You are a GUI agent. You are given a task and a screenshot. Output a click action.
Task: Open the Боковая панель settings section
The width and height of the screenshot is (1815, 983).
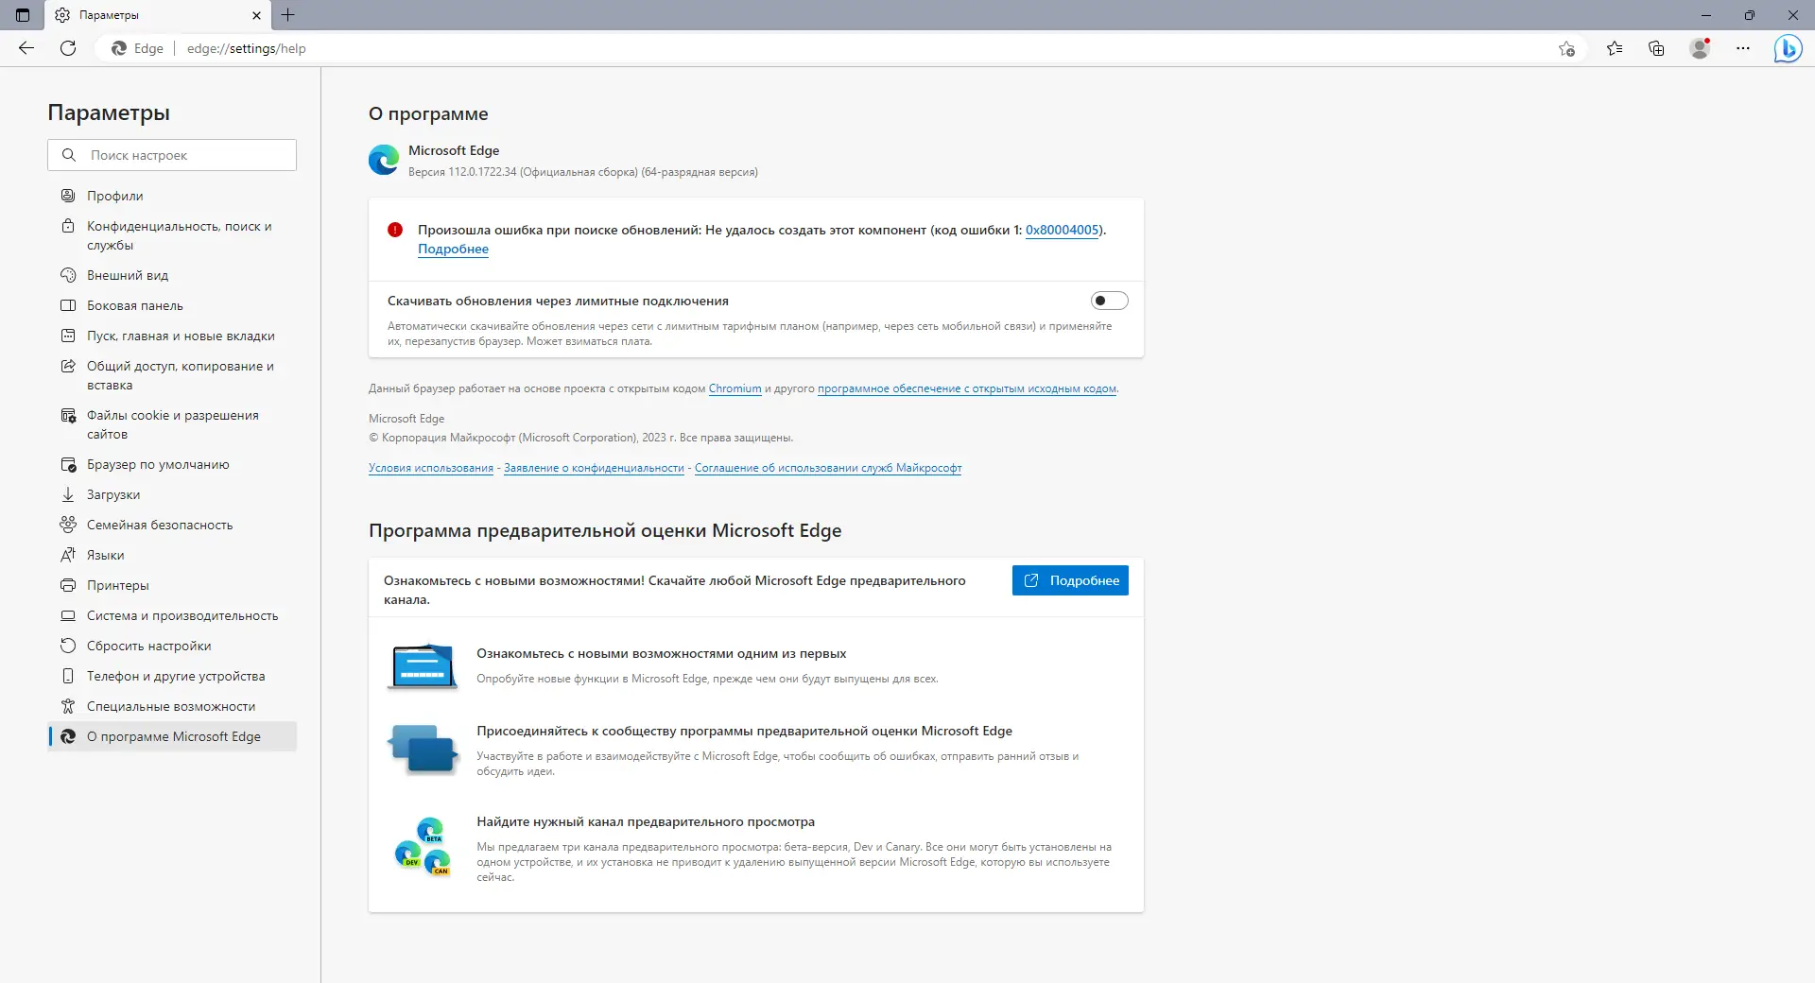[x=172, y=305]
